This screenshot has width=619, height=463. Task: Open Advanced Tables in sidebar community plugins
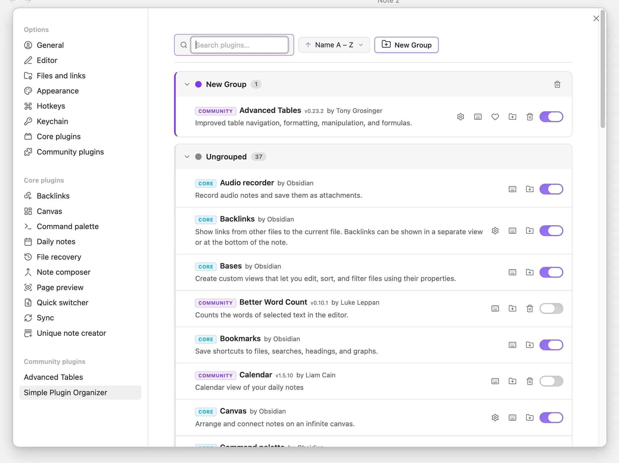tap(80, 377)
